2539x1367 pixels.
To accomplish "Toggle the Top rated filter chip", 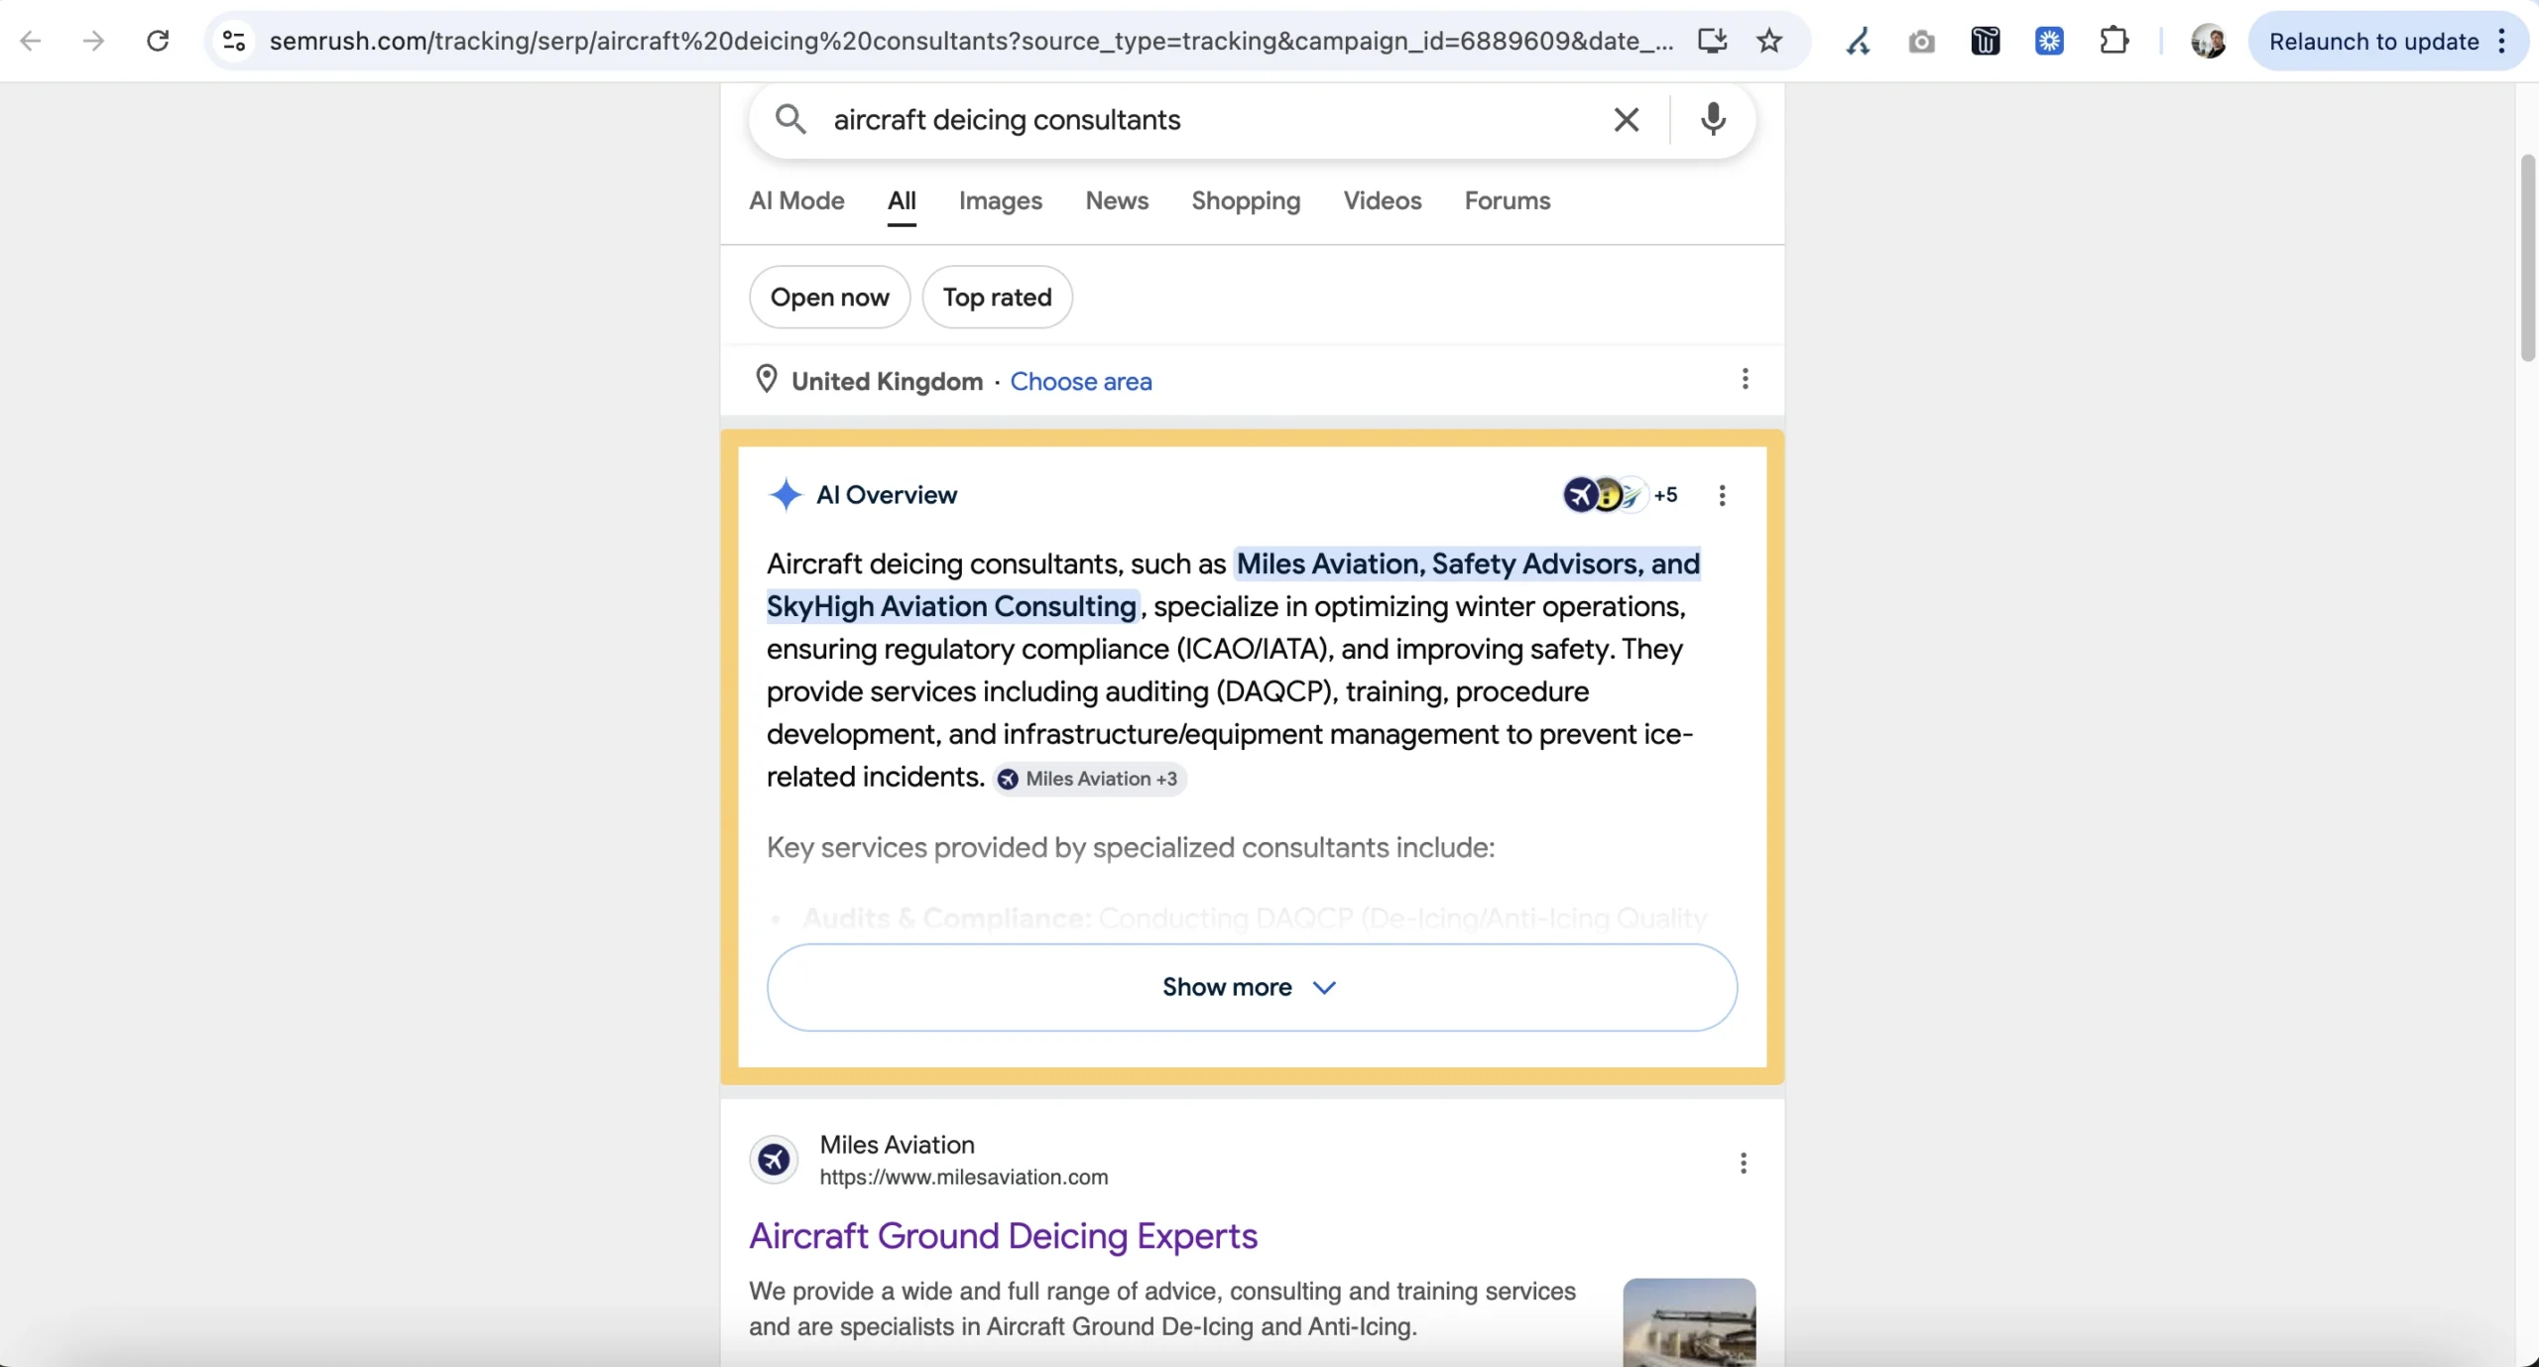I will tap(997, 297).
